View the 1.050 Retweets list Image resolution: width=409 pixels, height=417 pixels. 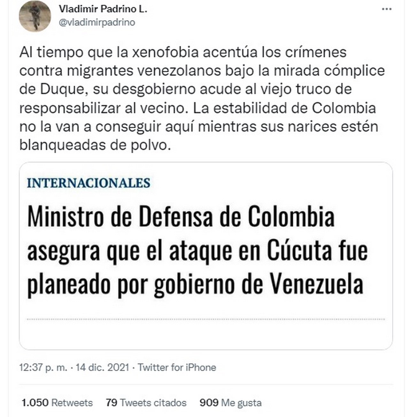pos(57,402)
